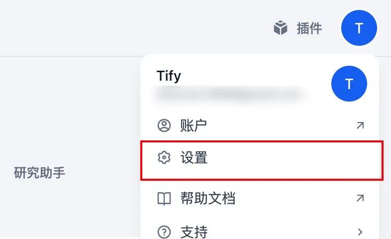
Task: Click the external arrow next to 帮助文档
Action: coord(360,198)
